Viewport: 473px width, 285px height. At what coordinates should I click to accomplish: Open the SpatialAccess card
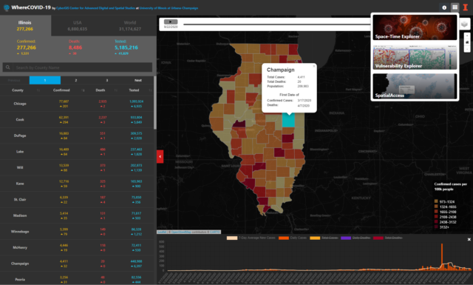click(x=415, y=86)
